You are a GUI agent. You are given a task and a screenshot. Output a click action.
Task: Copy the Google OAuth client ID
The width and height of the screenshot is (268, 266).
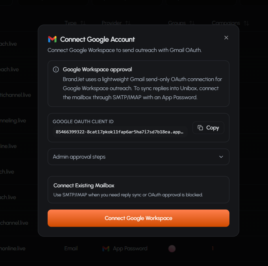[x=208, y=128]
